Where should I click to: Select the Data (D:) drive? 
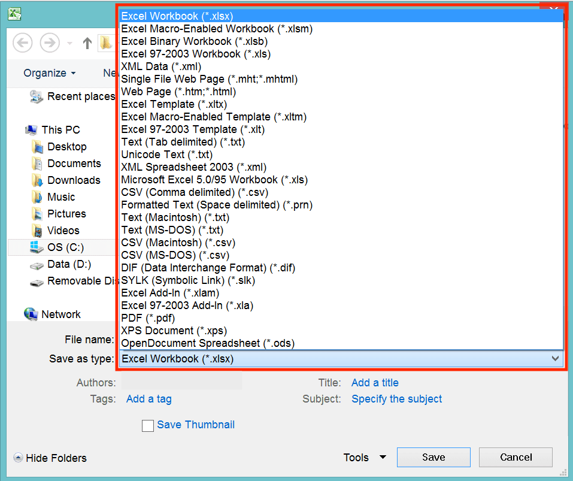point(60,264)
